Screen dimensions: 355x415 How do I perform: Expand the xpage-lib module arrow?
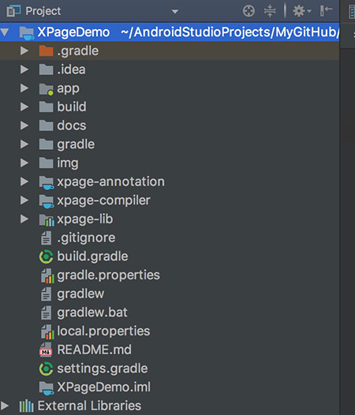(24, 219)
